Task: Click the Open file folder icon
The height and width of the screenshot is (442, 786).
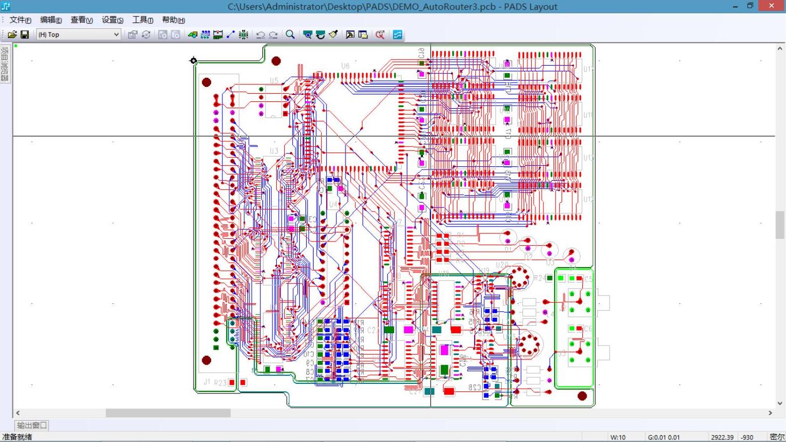Action: coord(12,35)
